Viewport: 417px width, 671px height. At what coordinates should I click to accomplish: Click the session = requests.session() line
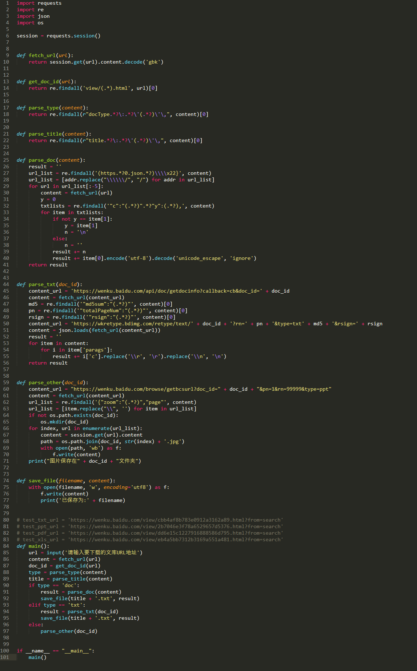click(x=59, y=36)
